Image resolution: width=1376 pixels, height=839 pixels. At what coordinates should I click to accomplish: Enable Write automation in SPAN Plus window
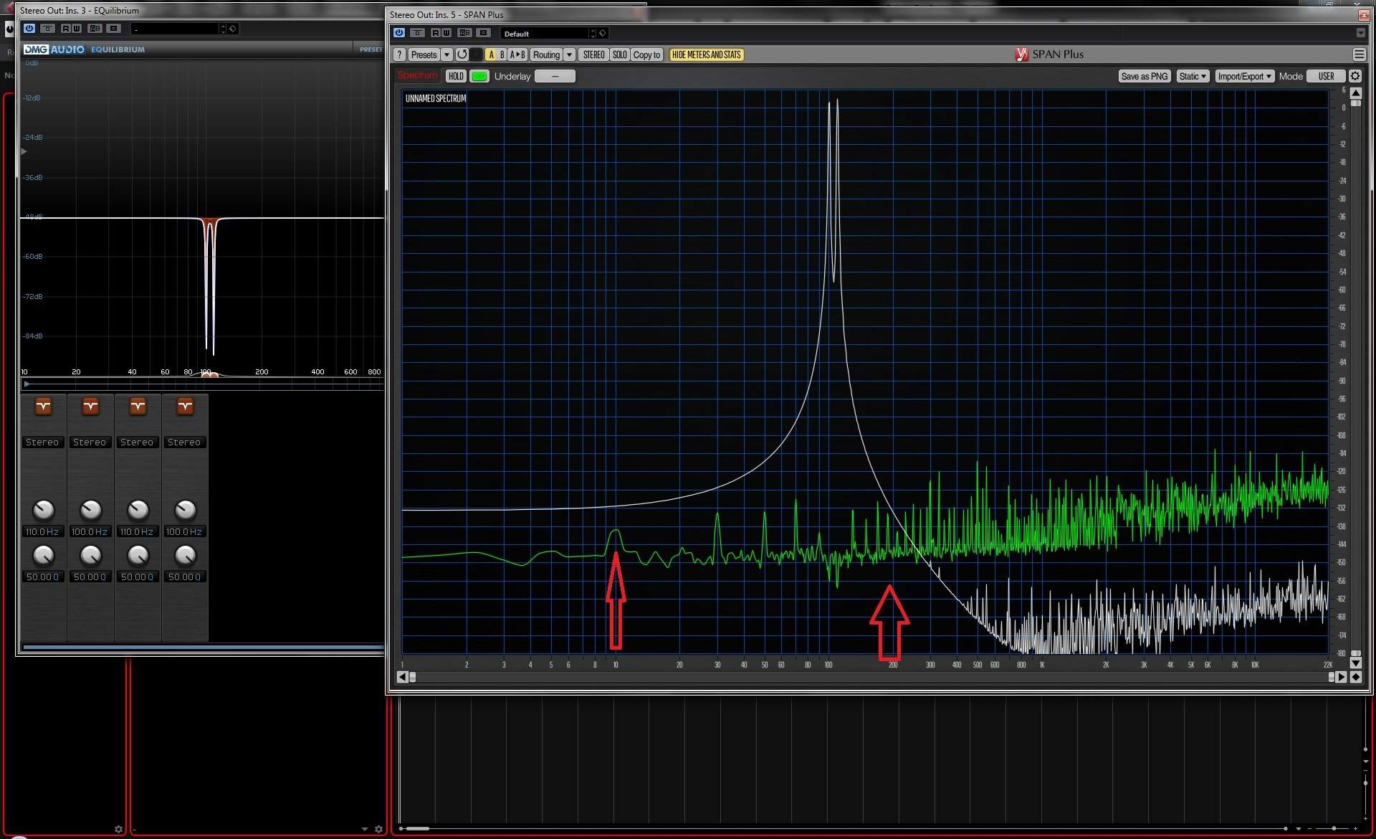[446, 33]
